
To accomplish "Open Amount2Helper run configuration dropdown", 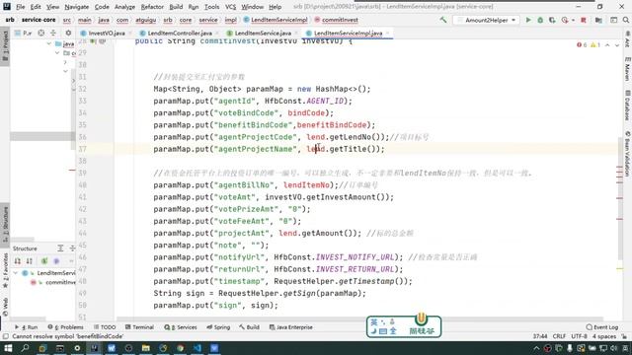I will (x=513, y=20).
